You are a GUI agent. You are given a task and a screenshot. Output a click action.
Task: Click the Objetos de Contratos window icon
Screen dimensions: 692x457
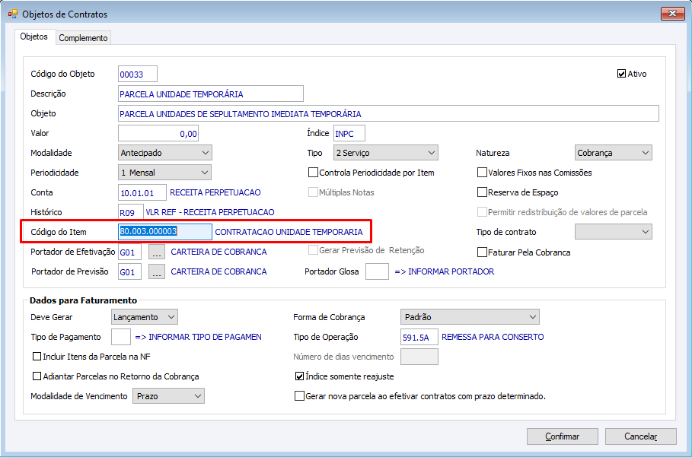pos(12,14)
